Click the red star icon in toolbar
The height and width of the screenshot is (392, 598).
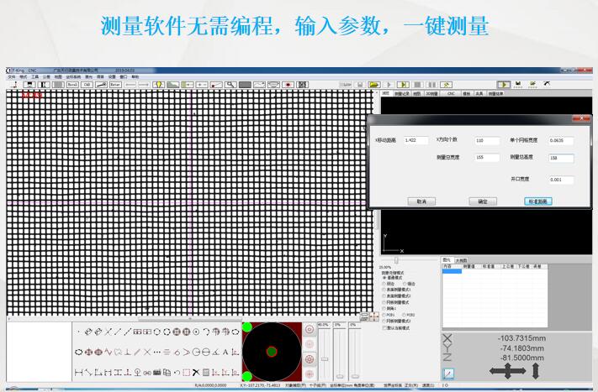click(x=287, y=85)
